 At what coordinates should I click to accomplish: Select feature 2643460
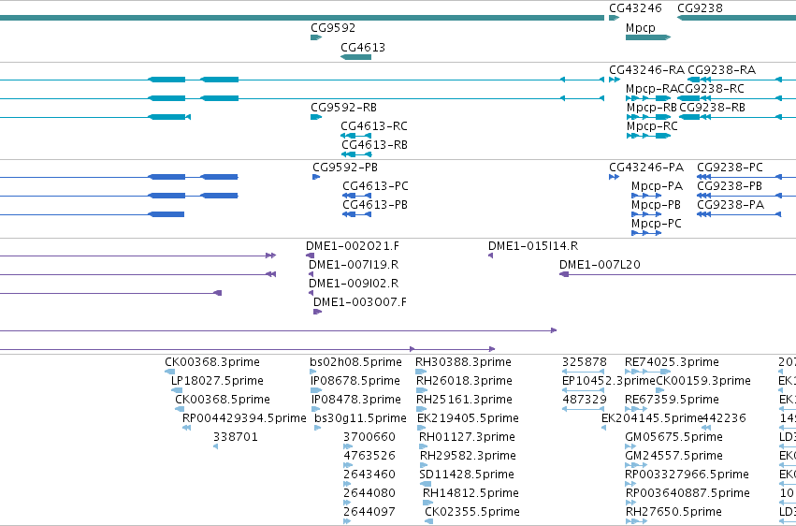pyautogui.click(x=369, y=475)
